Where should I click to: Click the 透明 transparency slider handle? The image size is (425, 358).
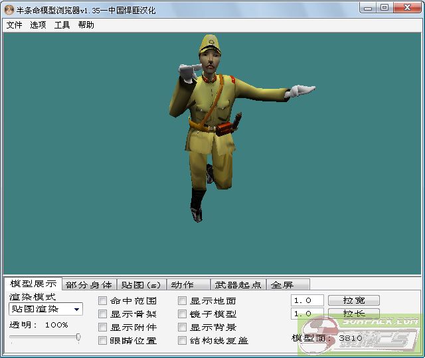(x=78, y=337)
